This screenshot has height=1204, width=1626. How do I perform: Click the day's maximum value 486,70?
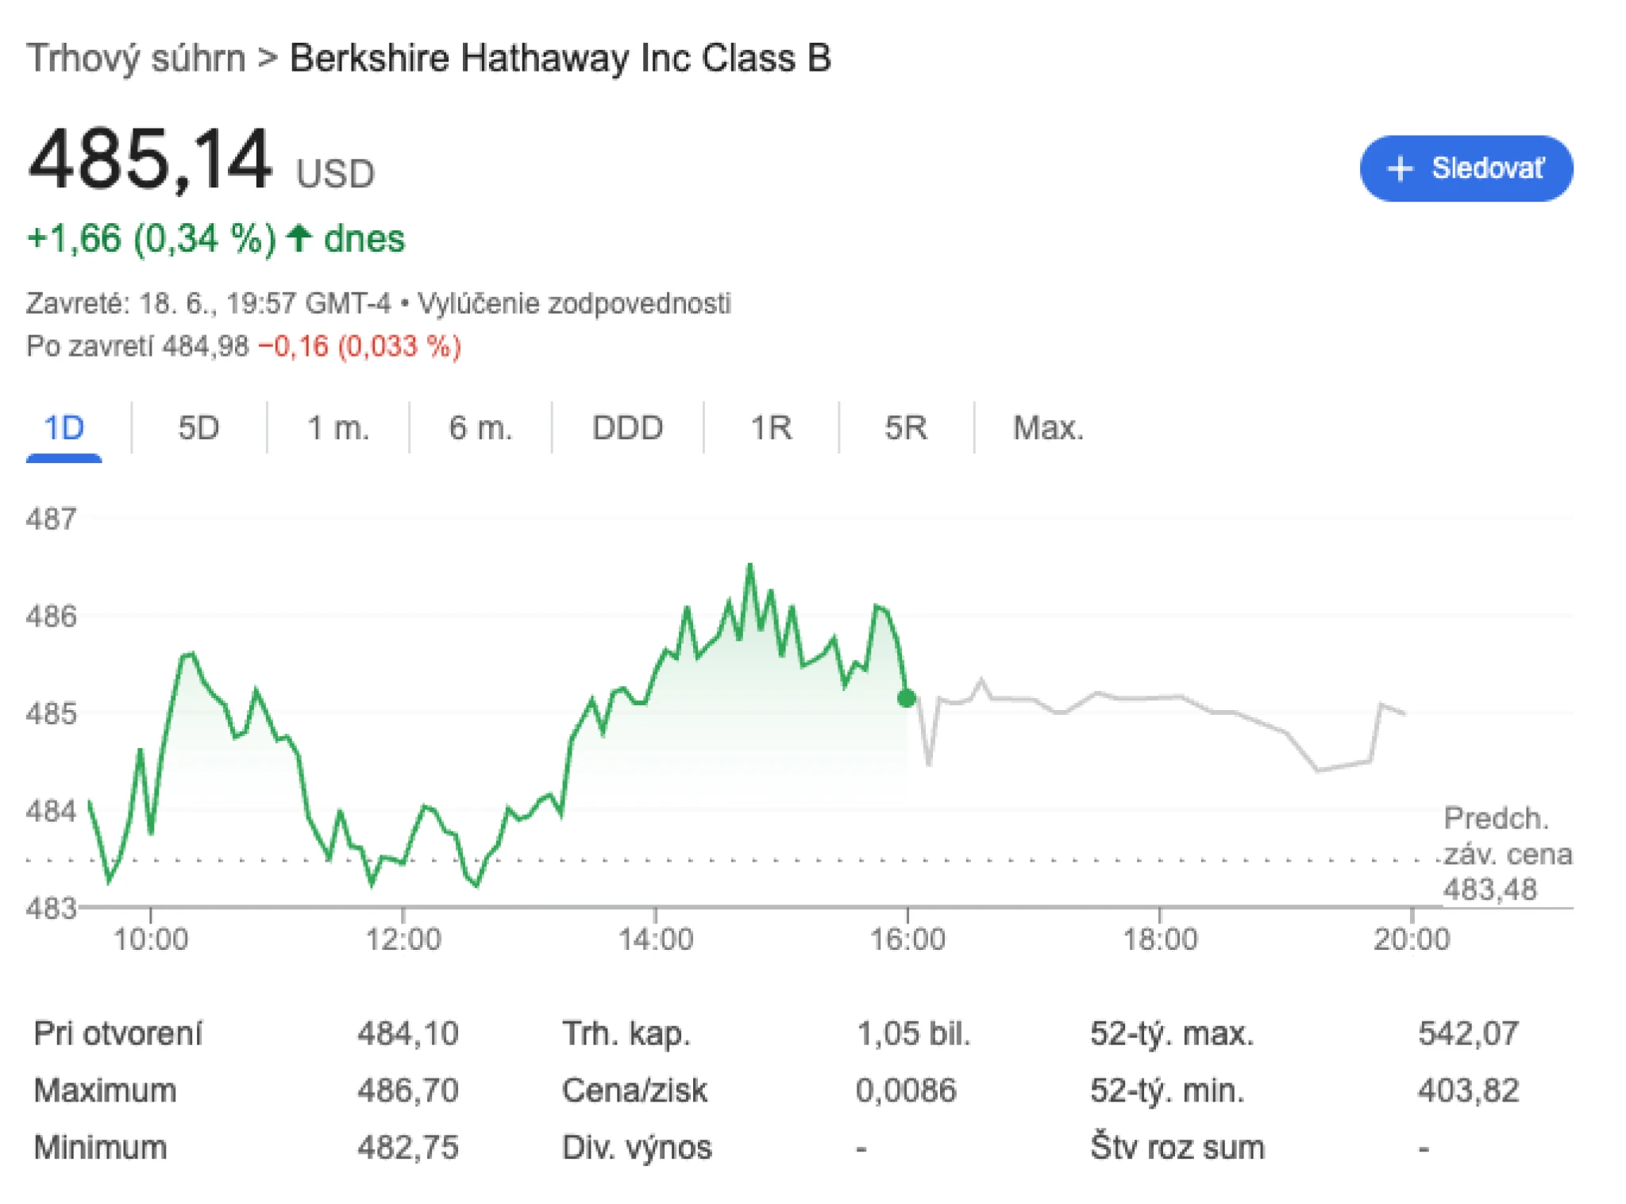408,1090
